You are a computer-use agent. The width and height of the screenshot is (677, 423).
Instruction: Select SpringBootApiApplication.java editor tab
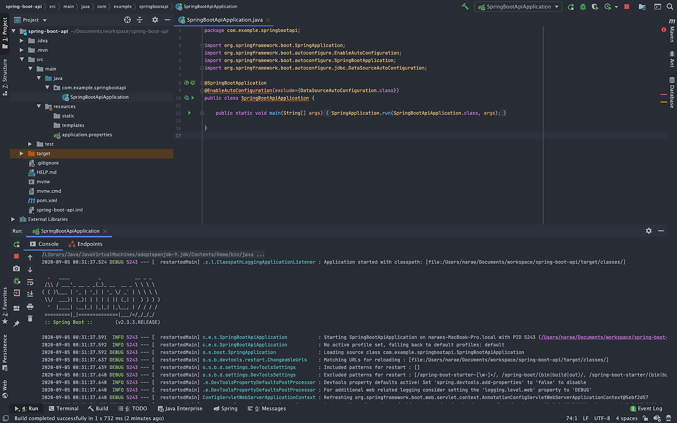tap(225, 20)
